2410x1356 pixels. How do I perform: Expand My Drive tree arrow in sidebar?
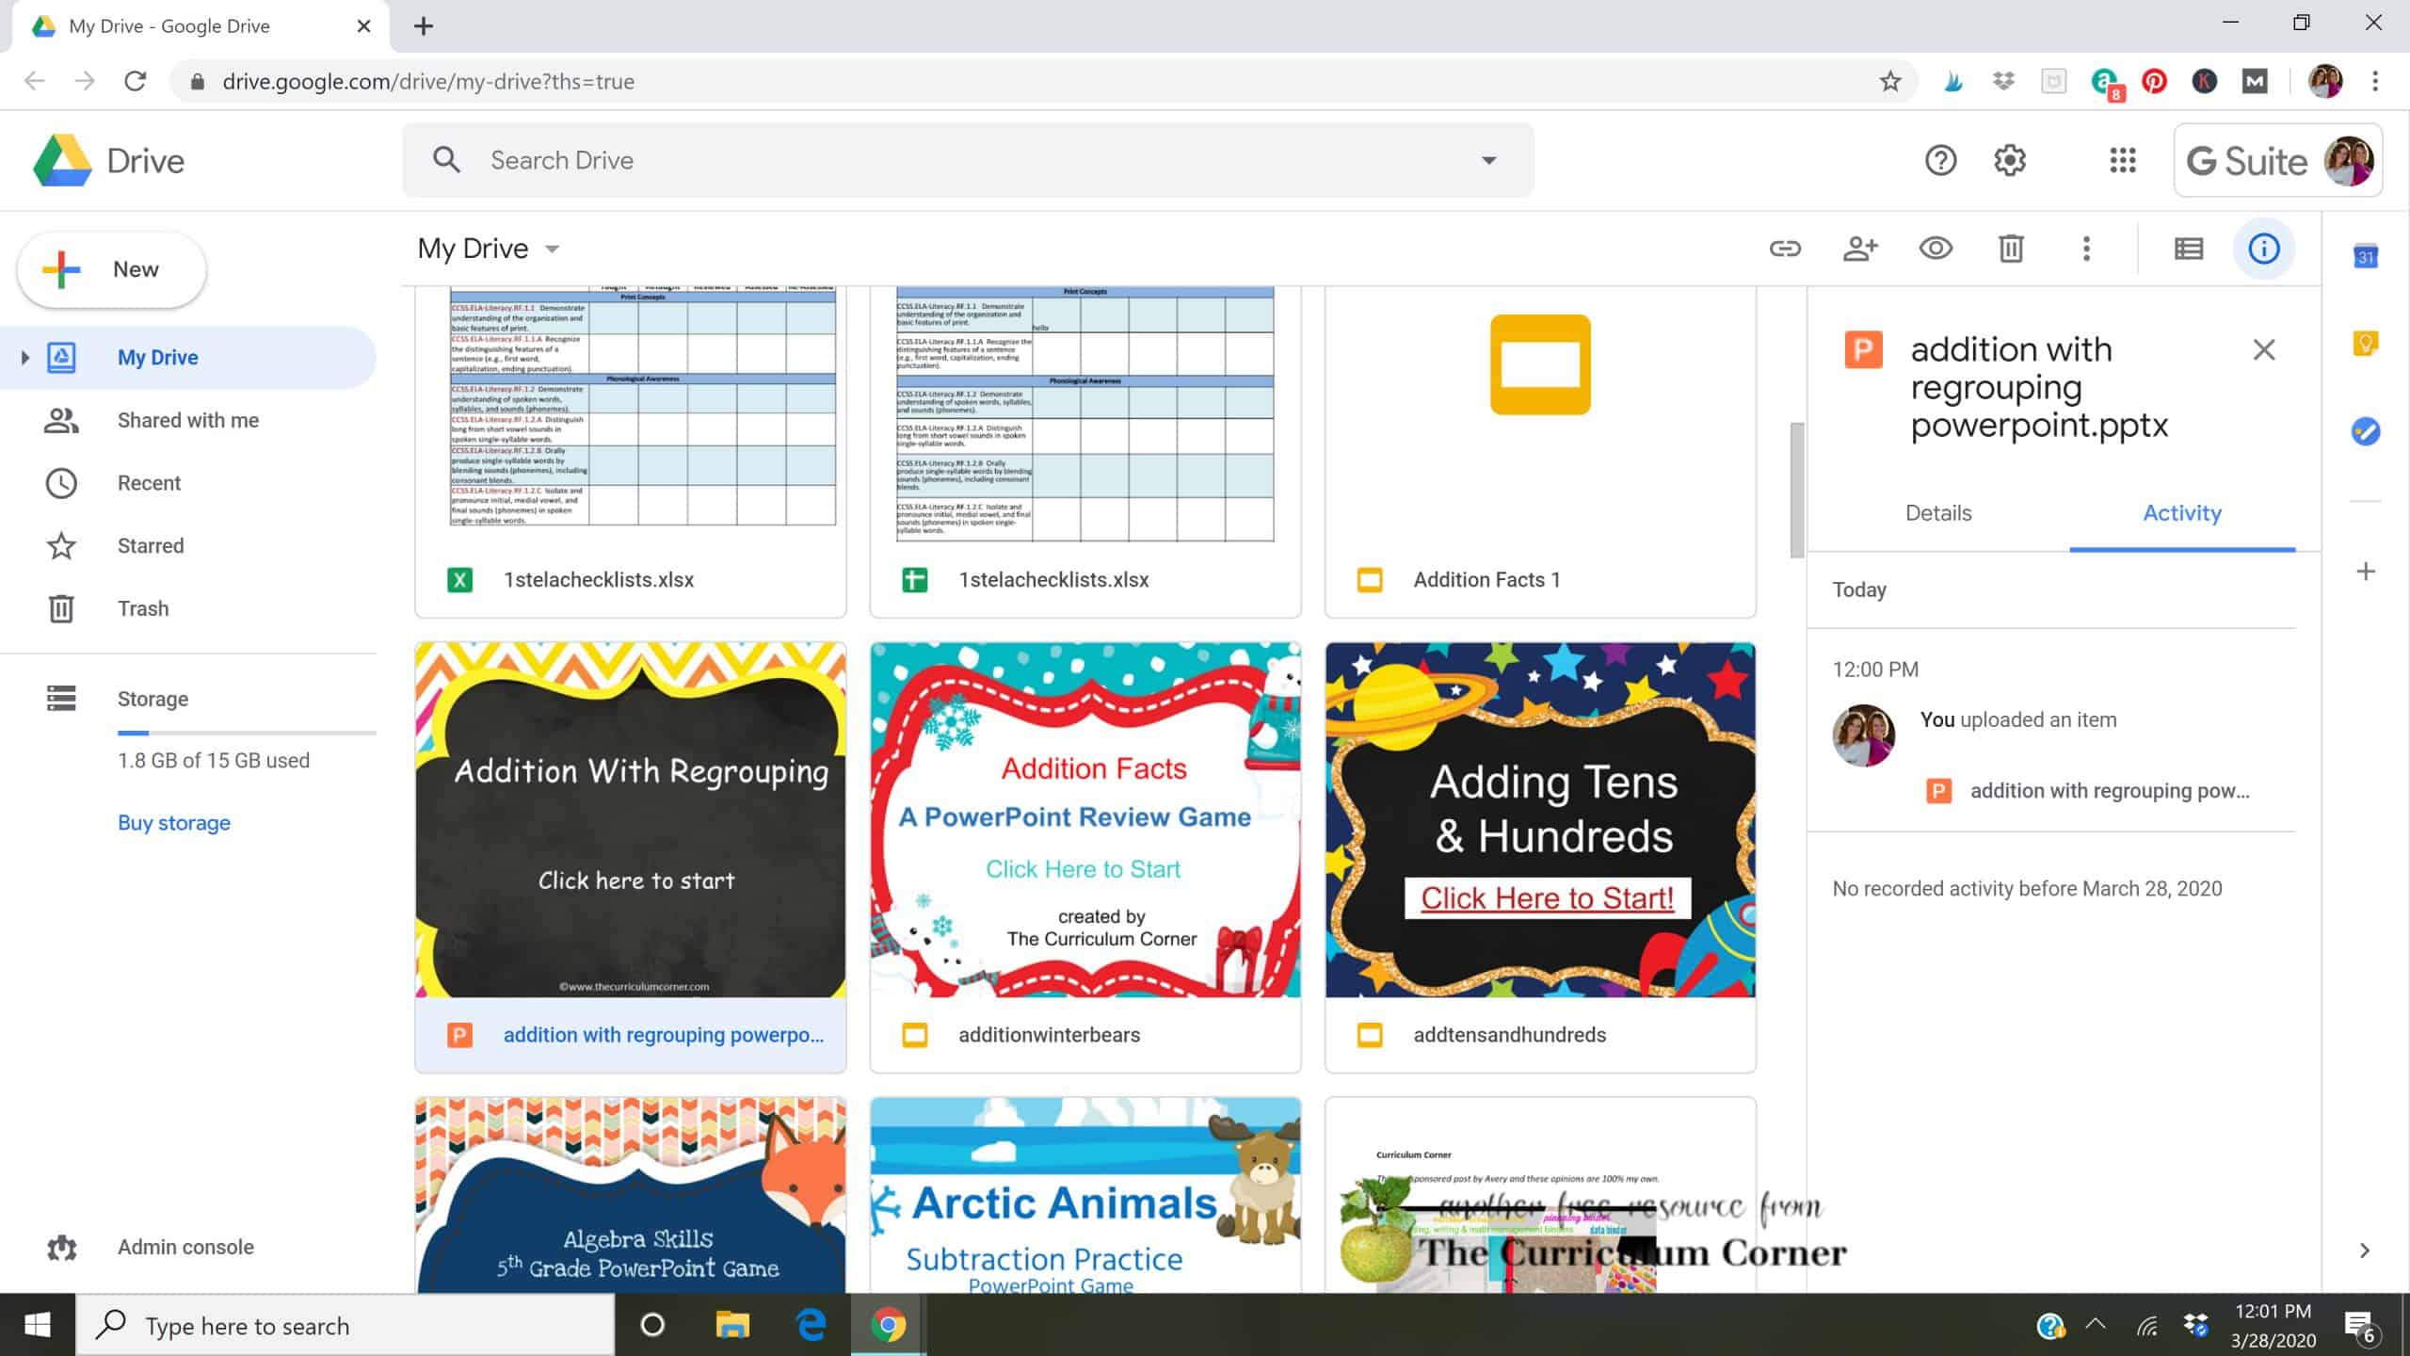pos(25,358)
